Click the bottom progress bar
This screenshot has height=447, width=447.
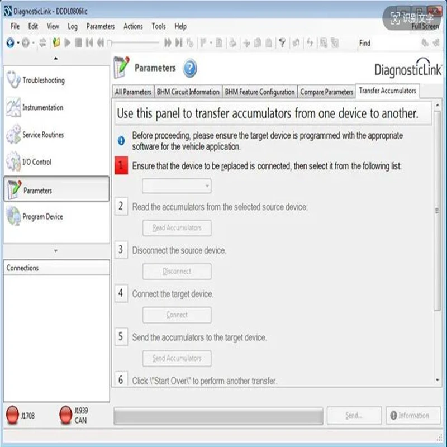218,416
